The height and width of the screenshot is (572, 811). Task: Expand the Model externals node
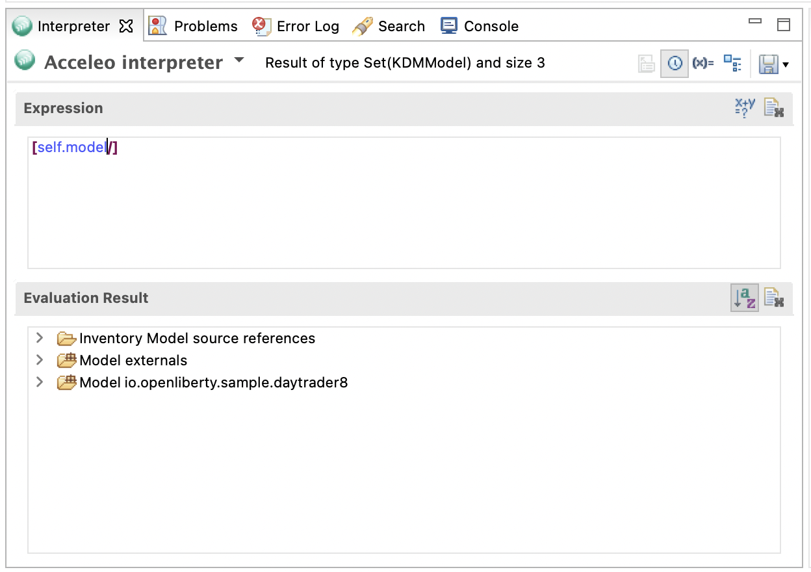click(x=40, y=360)
